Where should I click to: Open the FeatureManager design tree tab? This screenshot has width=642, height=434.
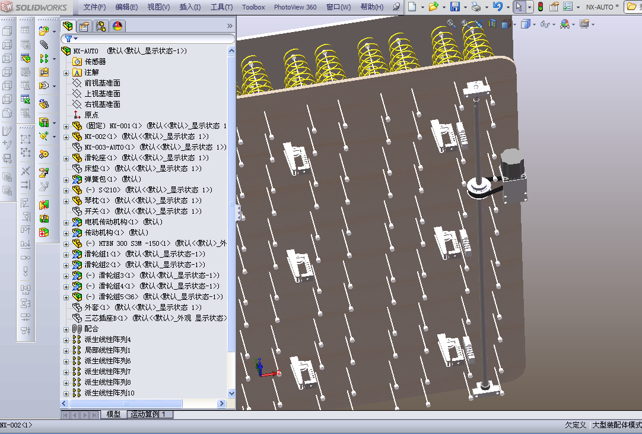[68, 26]
